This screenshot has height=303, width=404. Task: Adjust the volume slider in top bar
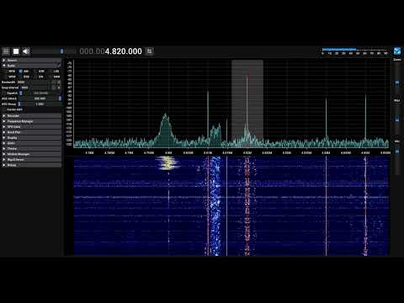48,51
